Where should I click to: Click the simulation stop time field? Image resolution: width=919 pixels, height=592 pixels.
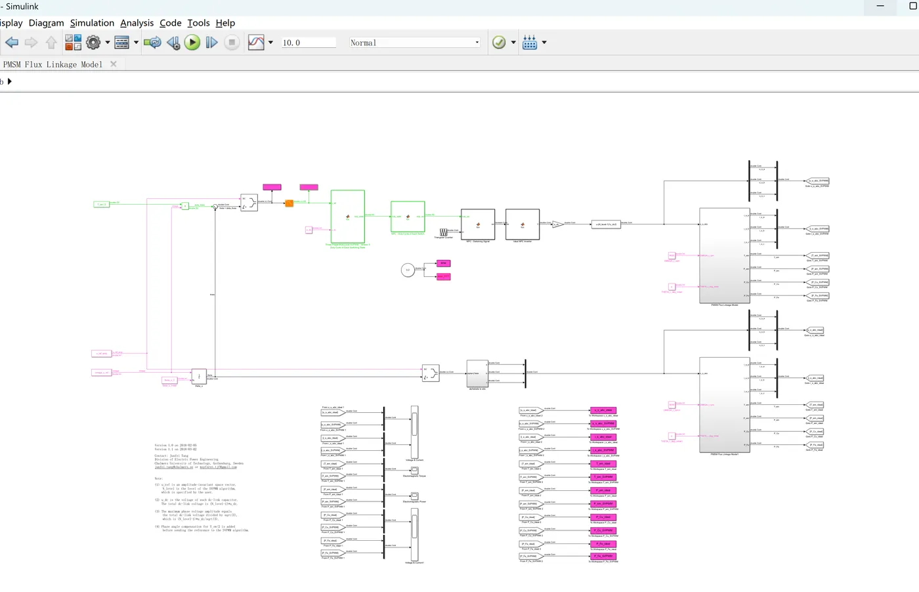coord(308,43)
